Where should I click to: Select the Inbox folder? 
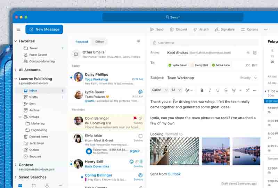[x=41, y=90]
